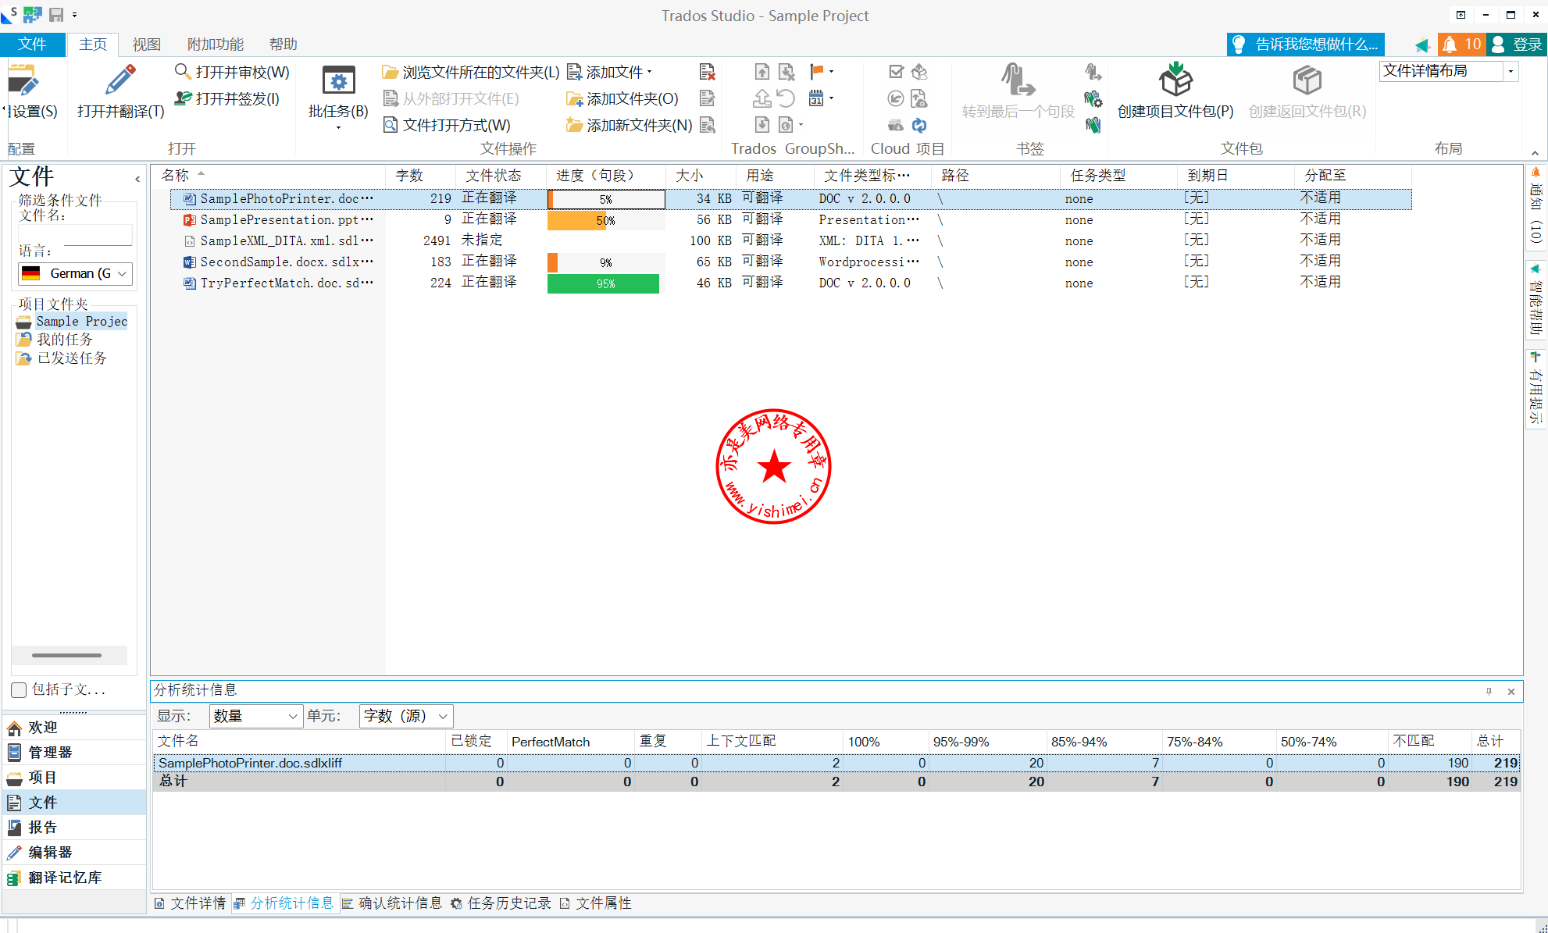Click the notifications bell icon

coord(1450,45)
